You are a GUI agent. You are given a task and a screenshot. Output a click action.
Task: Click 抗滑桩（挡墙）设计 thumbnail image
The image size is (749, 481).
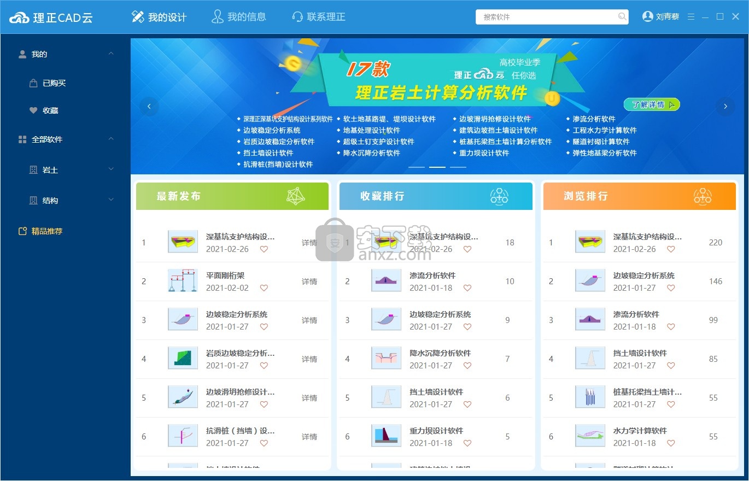tap(183, 436)
